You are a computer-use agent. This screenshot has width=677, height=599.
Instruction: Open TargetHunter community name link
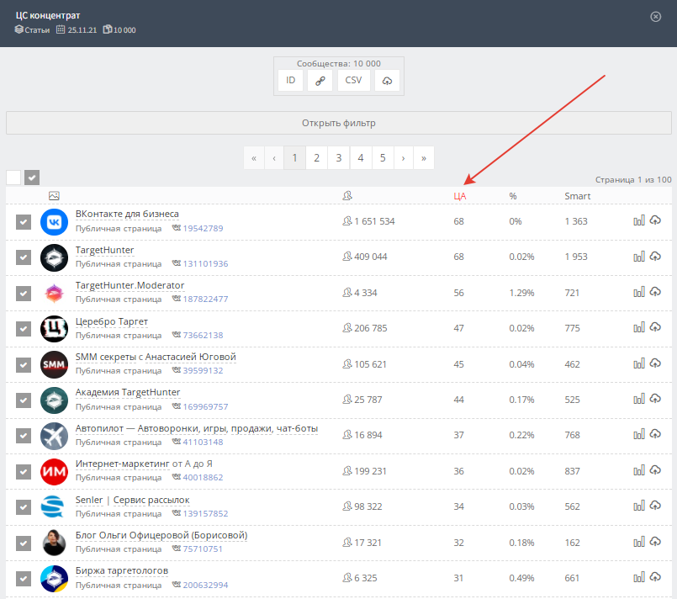(x=104, y=250)
